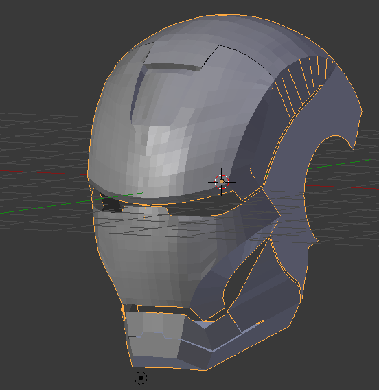
Task: Select the lamp object below the helmet
Action: point(141,378)
